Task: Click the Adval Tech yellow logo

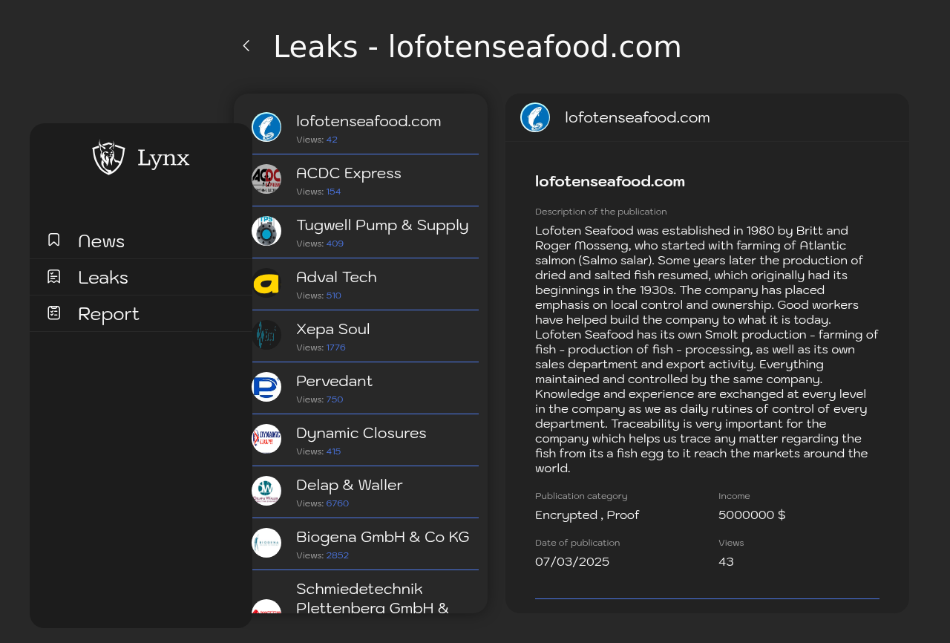Action: 266,283
